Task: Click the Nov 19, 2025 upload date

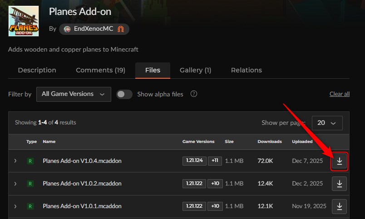Action: tap(309, 206)
